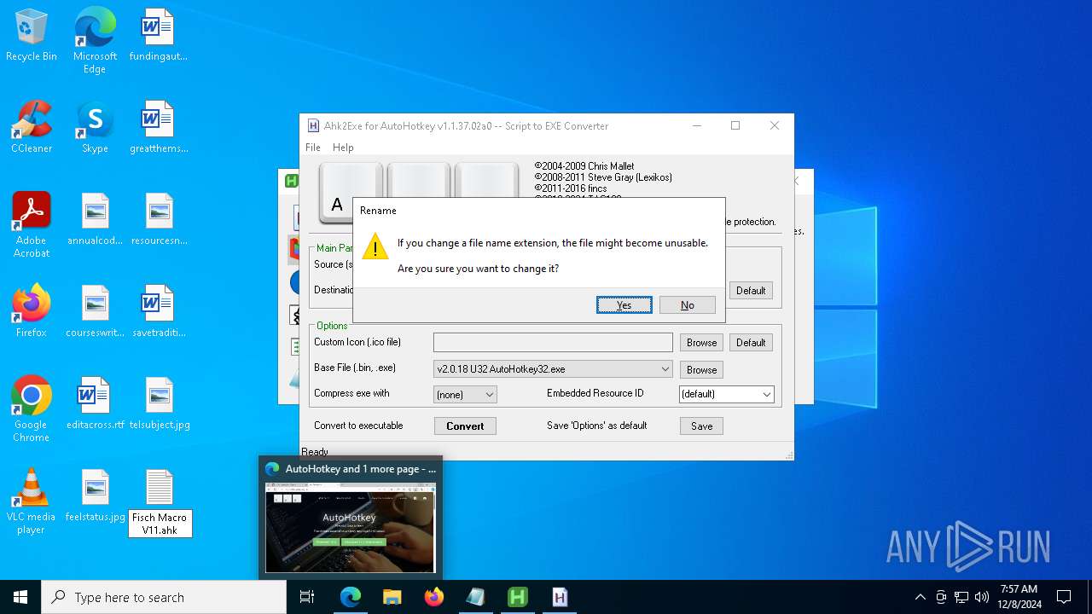Open Google Chrome desktop shortcut

pos(32,409)
